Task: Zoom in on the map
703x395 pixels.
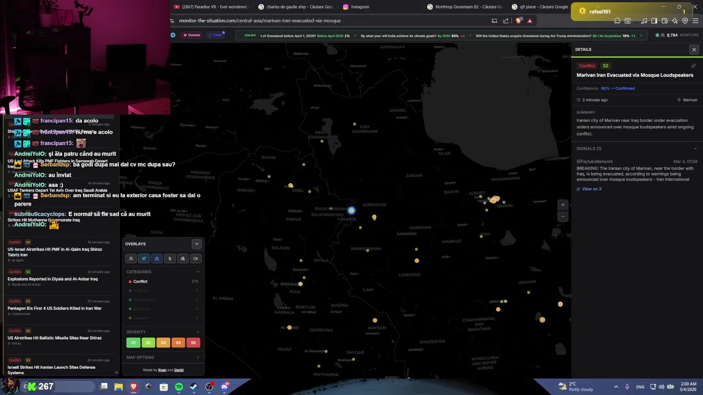Action: pyautogui.click(x=562, y=205)
